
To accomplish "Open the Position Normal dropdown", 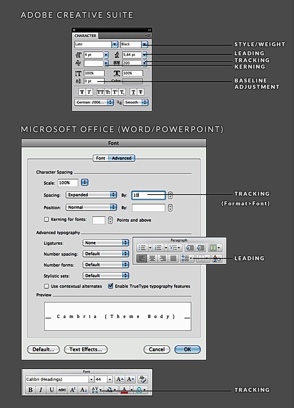I will pyautogui.click(x=91, y=207).
